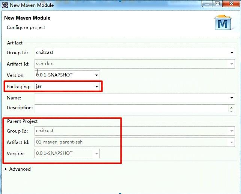Viewport: 241px width, 194px height.
Task: Open the Parent Project Version dropdown arrow
Action: 96,153
